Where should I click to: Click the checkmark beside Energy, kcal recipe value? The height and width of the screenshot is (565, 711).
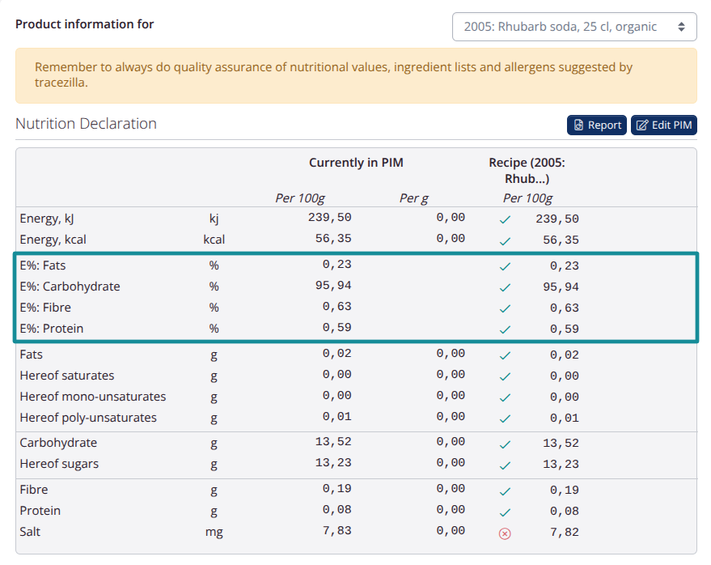505,240
